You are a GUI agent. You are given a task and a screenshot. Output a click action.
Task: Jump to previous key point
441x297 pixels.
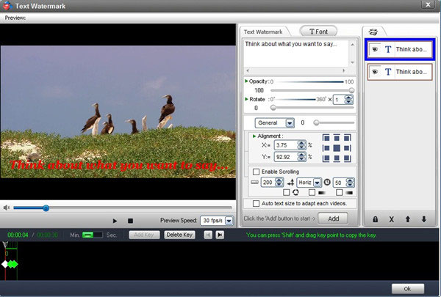(x=208, y=235)
